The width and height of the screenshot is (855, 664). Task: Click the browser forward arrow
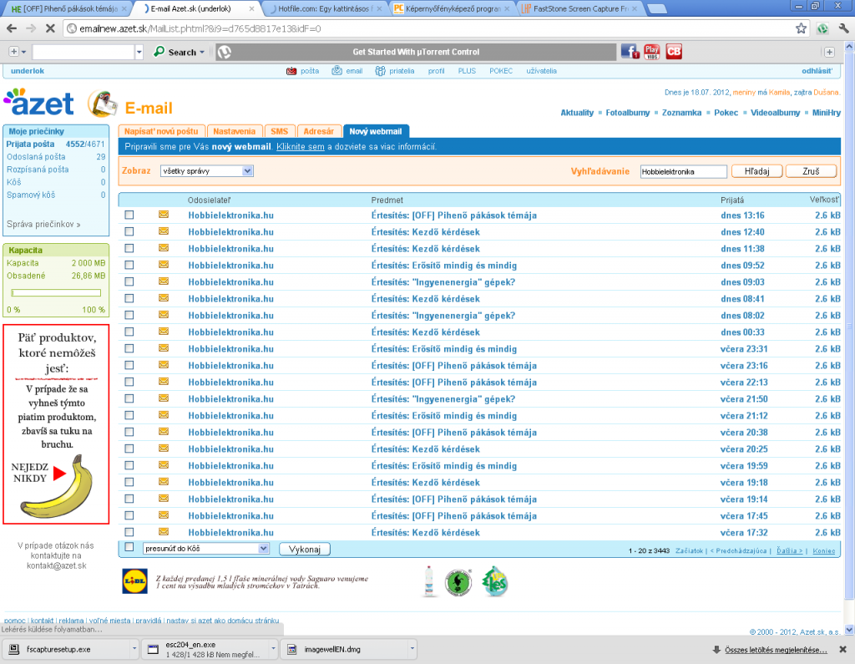tap(31, 28)
